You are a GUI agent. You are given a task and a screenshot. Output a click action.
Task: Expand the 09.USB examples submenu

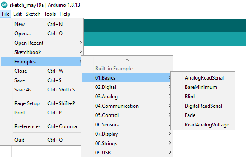127,152
